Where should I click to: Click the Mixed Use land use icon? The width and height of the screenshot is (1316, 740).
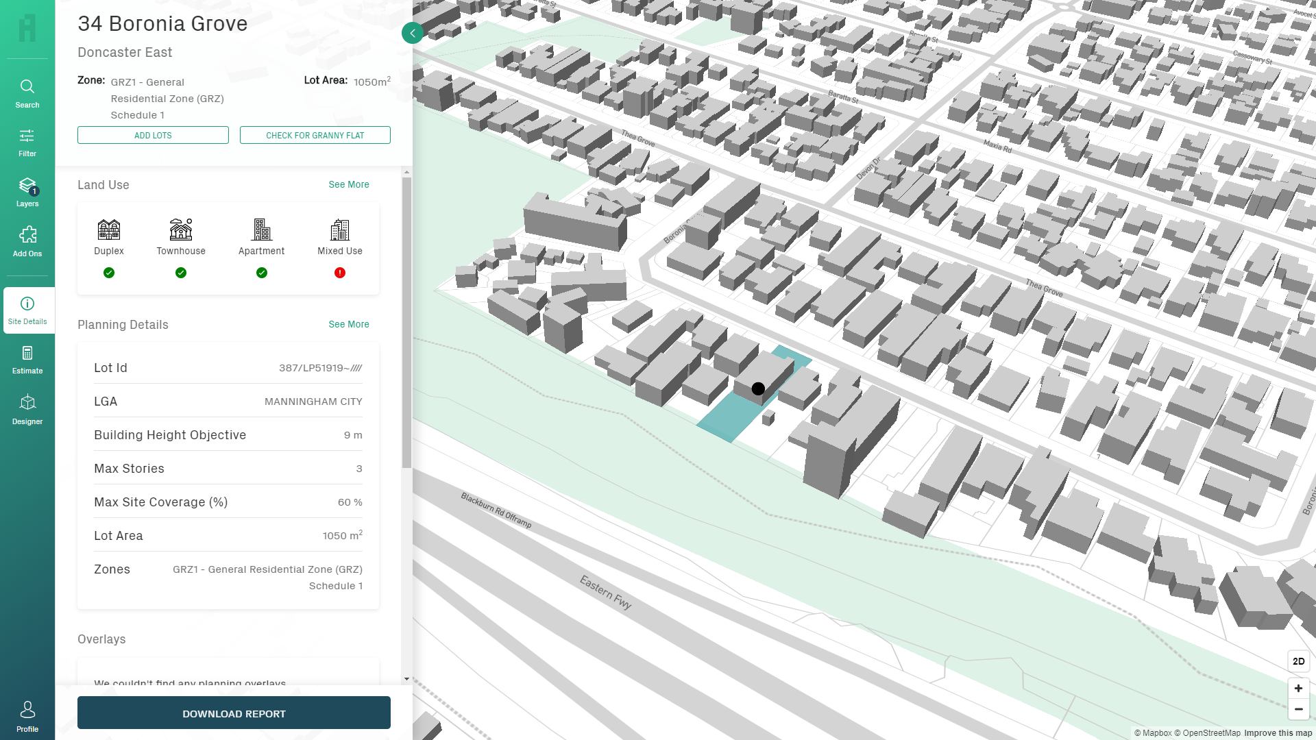point(339,230)
